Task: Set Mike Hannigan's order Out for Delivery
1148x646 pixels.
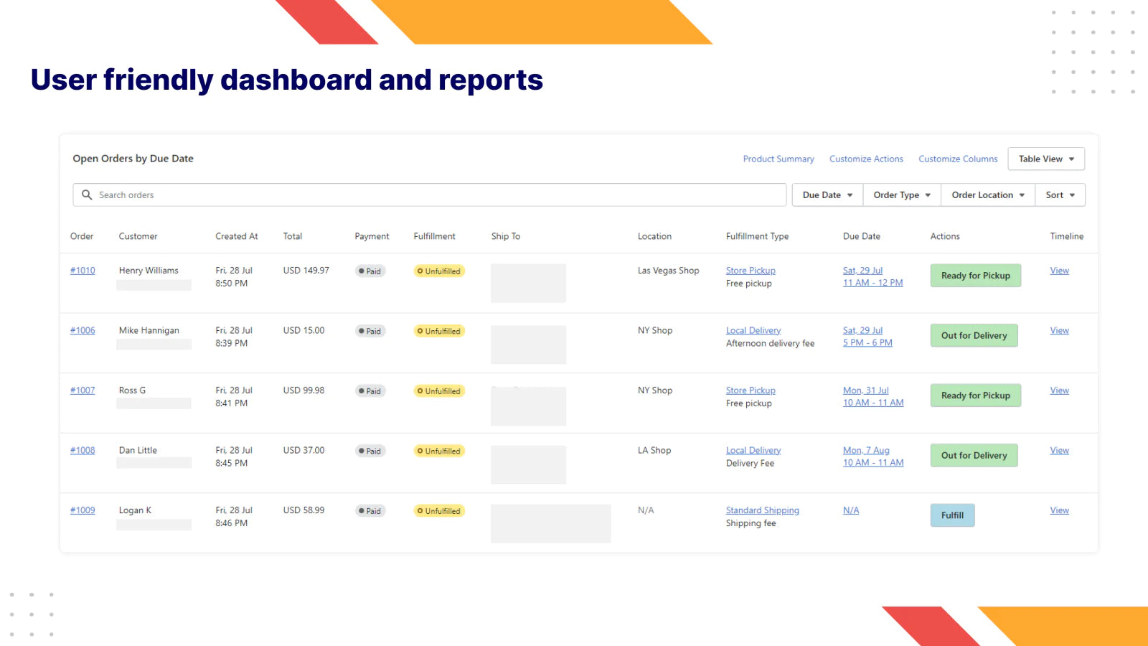Action: (974, 335)
